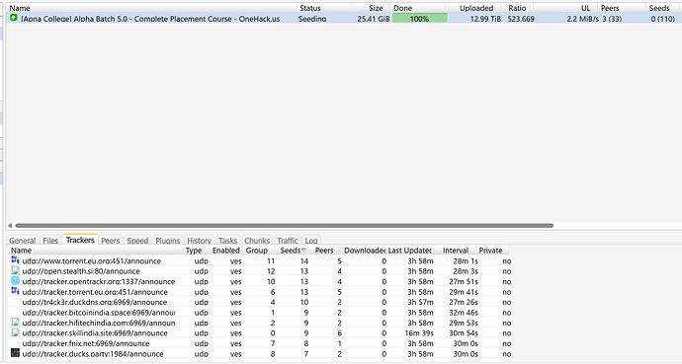Select udp://tracker.bitcoinindia.space tracker row
The image size is (682, 364).
pos(260,313)
